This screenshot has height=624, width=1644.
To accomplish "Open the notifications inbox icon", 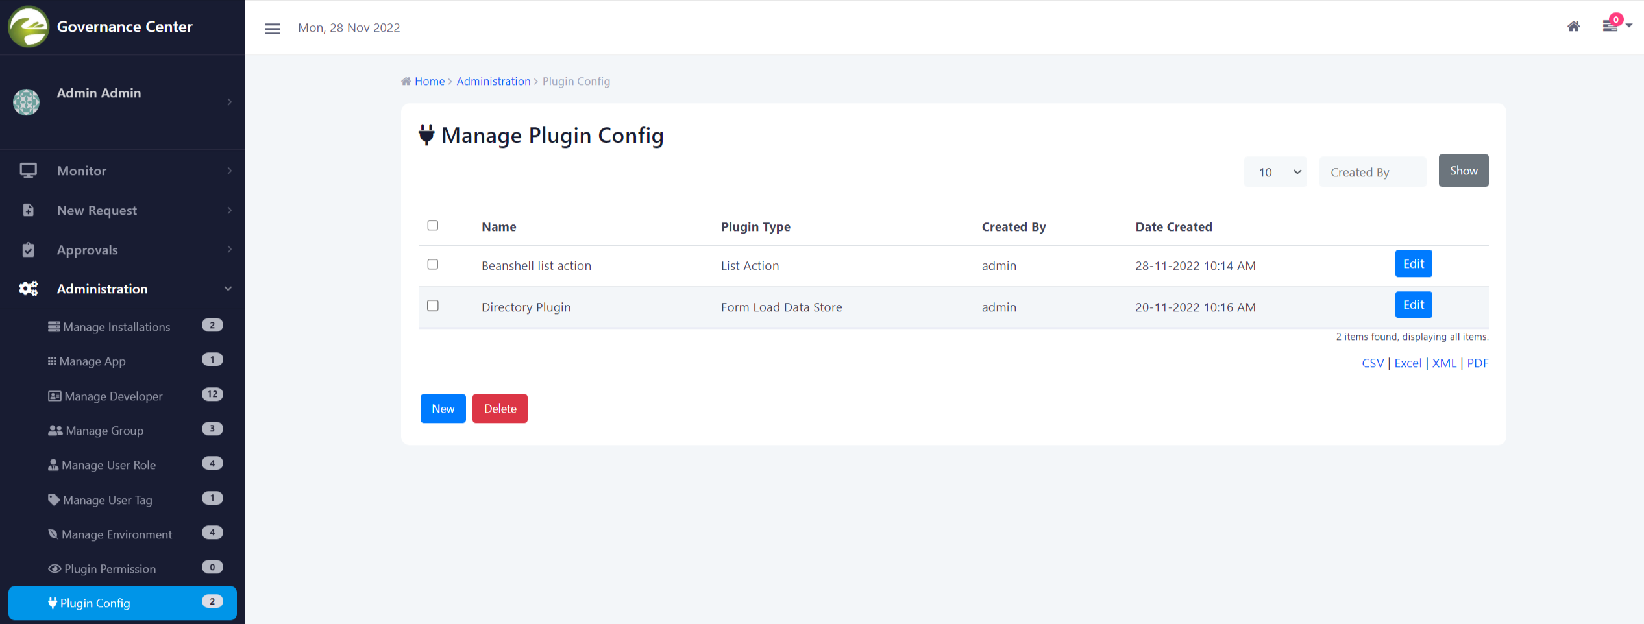I will [x=1610, y=26].
